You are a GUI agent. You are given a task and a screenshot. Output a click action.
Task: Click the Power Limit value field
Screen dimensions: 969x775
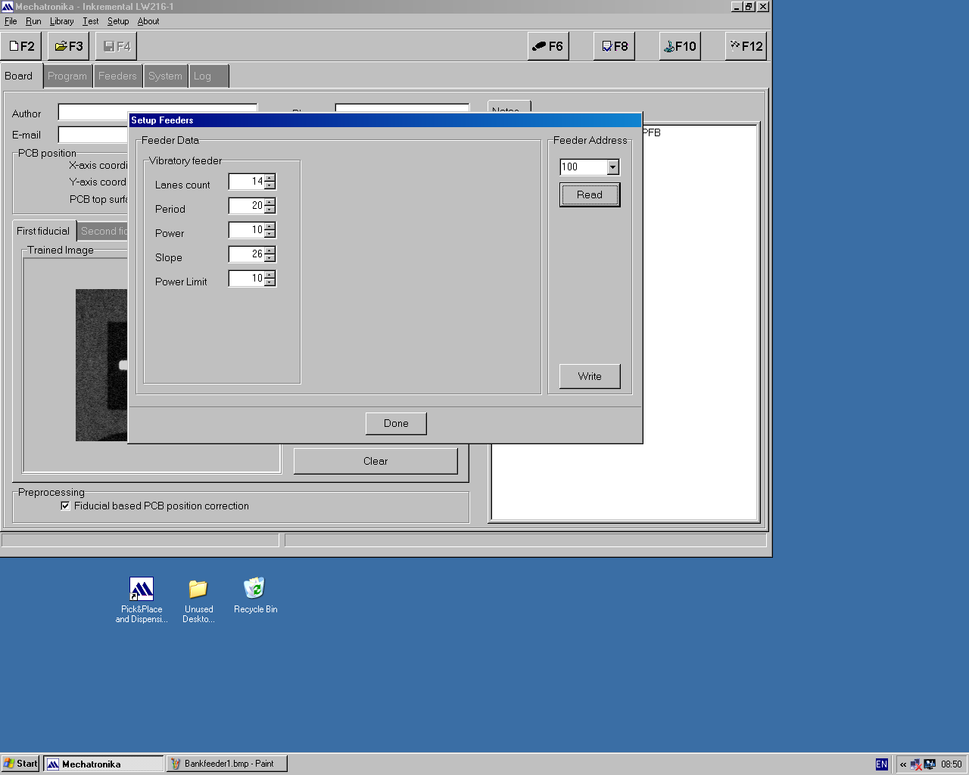tap(247, 279)
